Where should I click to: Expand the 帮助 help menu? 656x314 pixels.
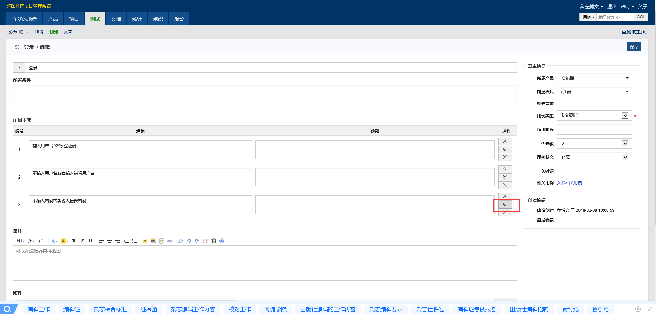tap(627, 7)
